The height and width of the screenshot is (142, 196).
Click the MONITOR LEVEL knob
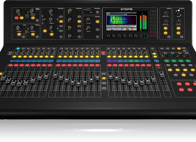click(166, 13)
